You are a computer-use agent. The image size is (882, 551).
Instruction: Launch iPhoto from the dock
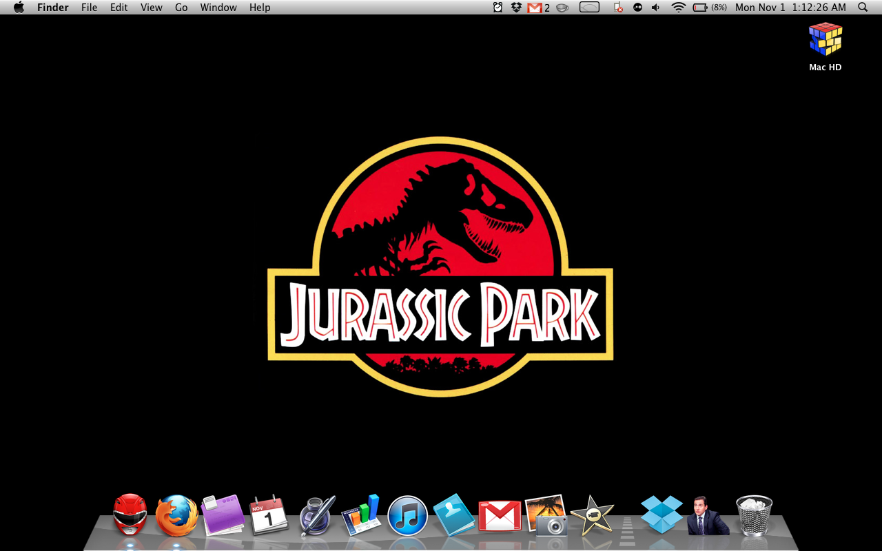click(x=546, y=515)
